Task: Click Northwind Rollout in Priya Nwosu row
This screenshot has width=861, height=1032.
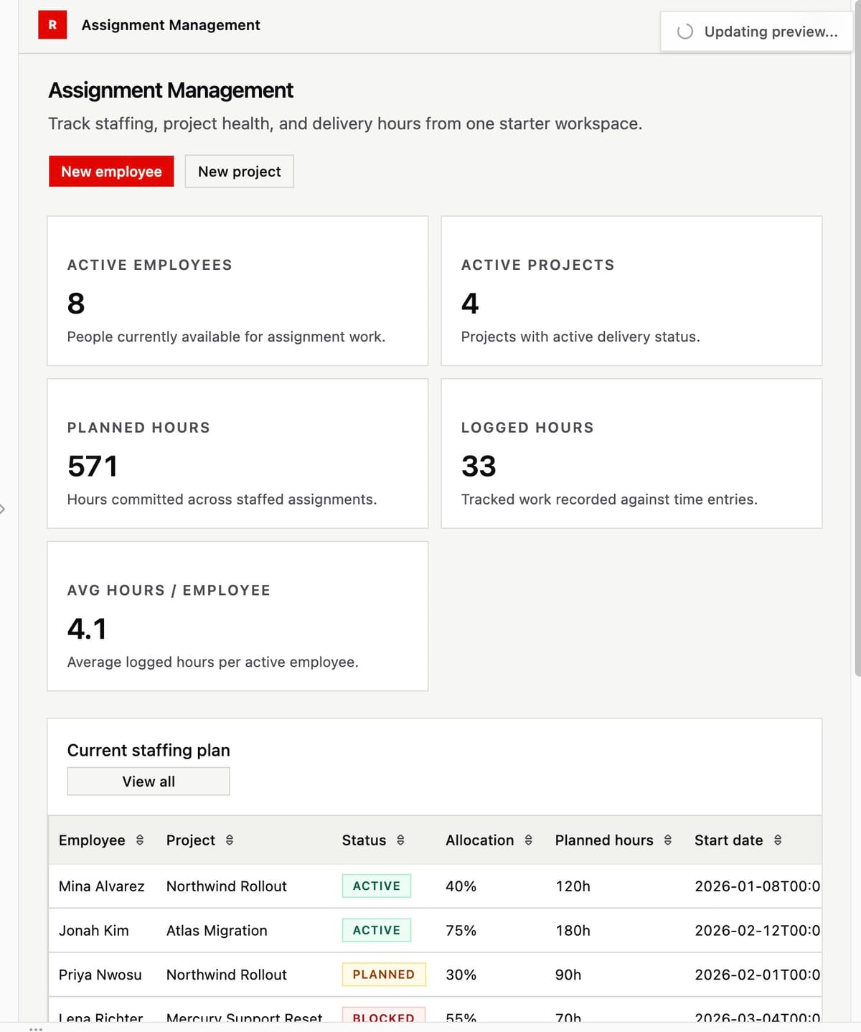Action: (227, 975)
